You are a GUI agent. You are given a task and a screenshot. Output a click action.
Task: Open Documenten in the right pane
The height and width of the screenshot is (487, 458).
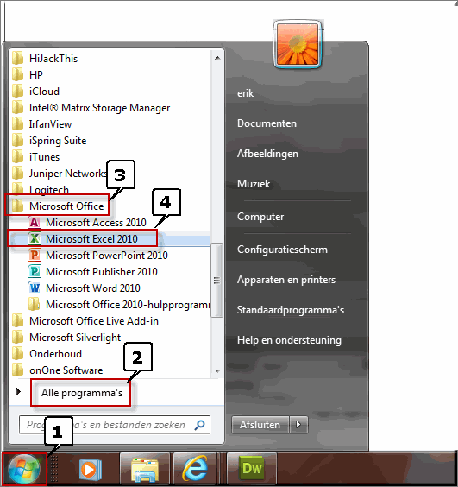(267, 123)
